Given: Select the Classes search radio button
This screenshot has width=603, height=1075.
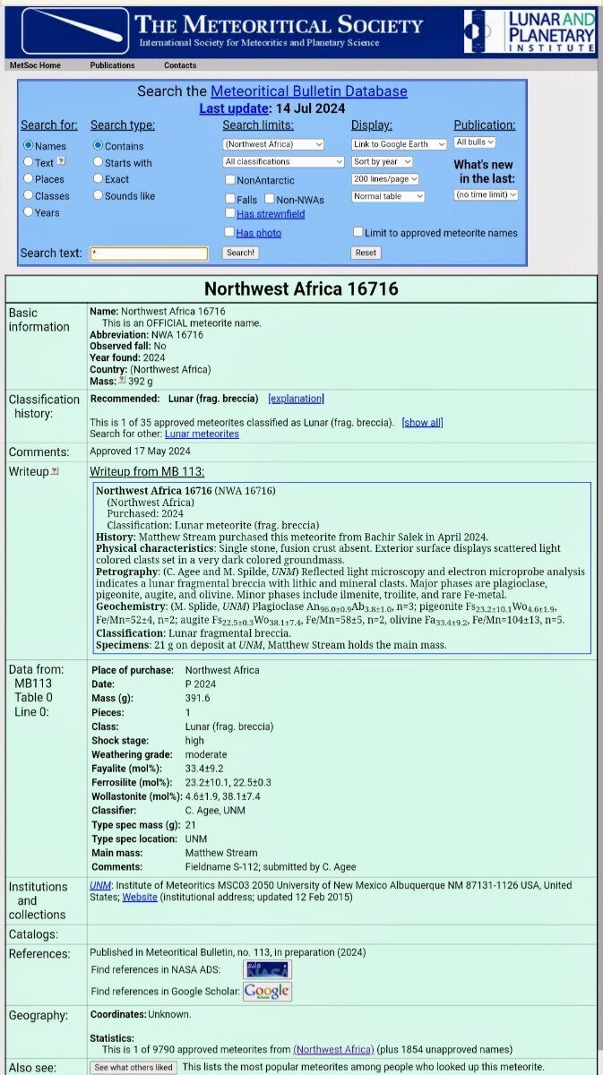Looking at the screenshot, I should coord(28,195).
